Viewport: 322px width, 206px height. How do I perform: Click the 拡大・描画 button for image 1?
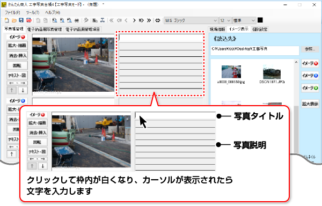(x=17, y=46)
